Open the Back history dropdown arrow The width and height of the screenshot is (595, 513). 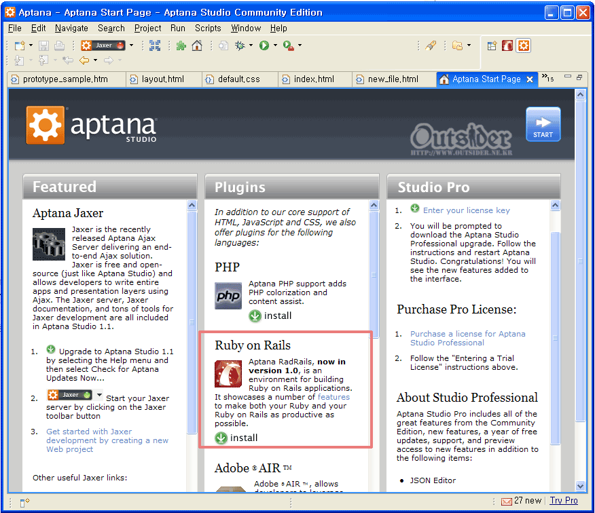pos(95,60)
